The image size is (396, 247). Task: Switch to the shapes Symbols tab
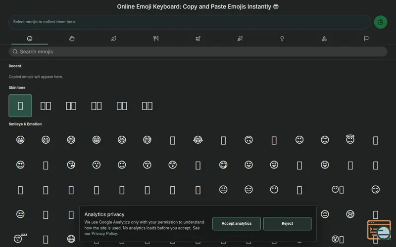click(324, 39)
